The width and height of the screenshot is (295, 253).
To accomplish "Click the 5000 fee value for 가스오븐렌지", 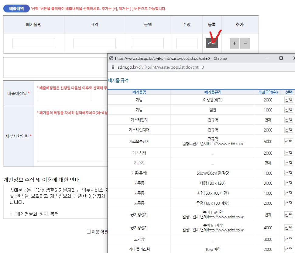I will [268, 142].
